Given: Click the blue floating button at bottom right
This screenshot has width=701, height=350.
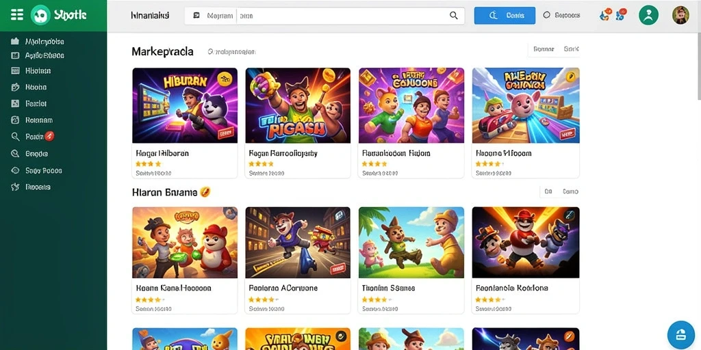Looking at the screenshot, I should coord(681,335).
